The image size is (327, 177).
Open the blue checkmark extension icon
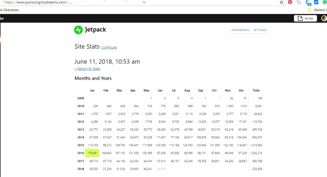(316, 2)
